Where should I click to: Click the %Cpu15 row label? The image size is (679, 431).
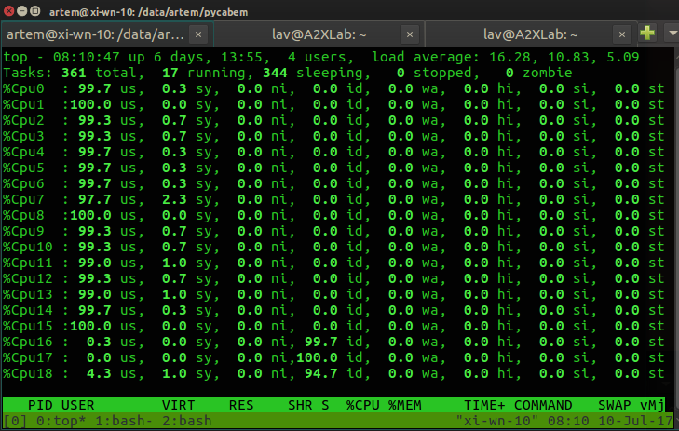[28, 327]
